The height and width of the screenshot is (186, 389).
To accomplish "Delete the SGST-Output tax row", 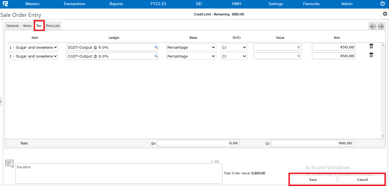I will coord(371,46).
